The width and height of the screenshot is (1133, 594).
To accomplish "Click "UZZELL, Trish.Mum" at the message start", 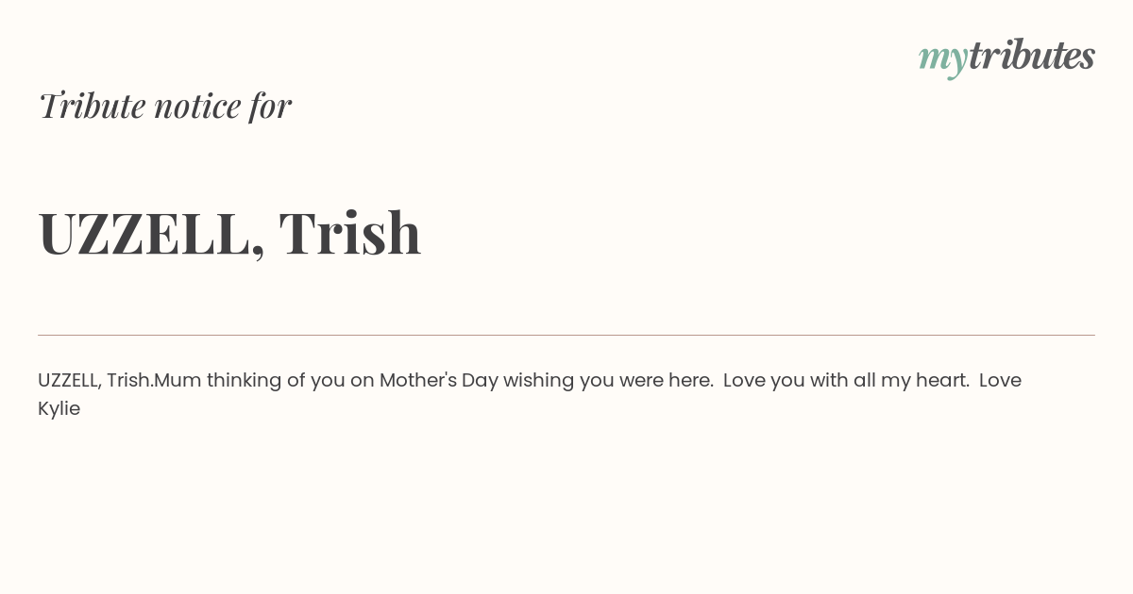I will pos(120,381).
